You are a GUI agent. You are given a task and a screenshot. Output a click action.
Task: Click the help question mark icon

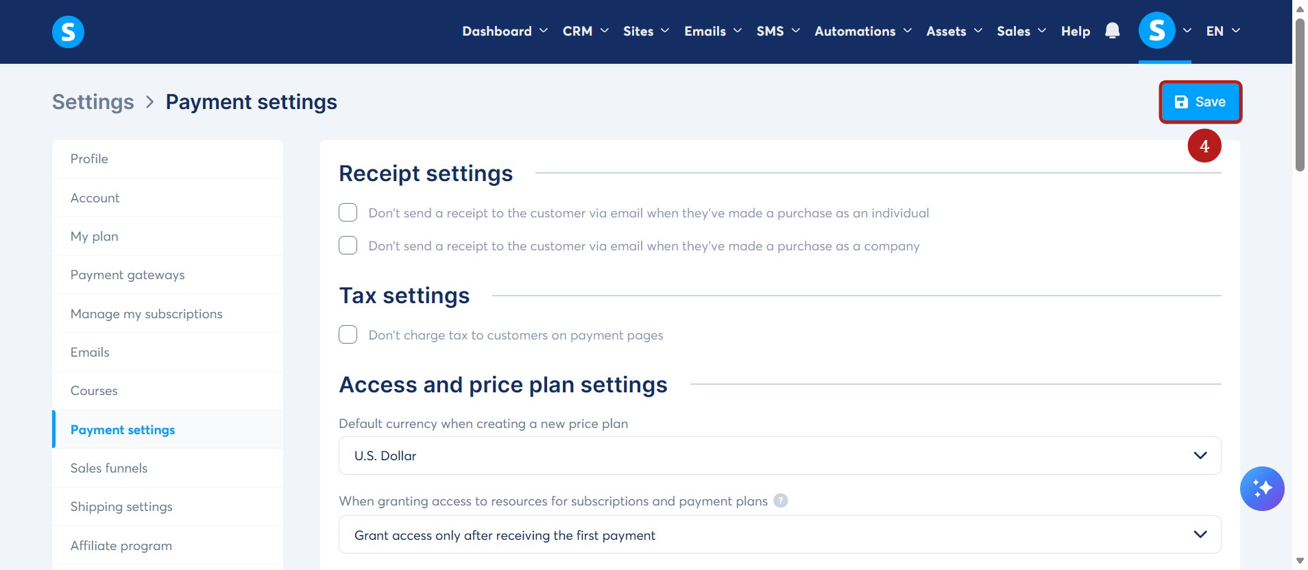(x=780, y=501)
